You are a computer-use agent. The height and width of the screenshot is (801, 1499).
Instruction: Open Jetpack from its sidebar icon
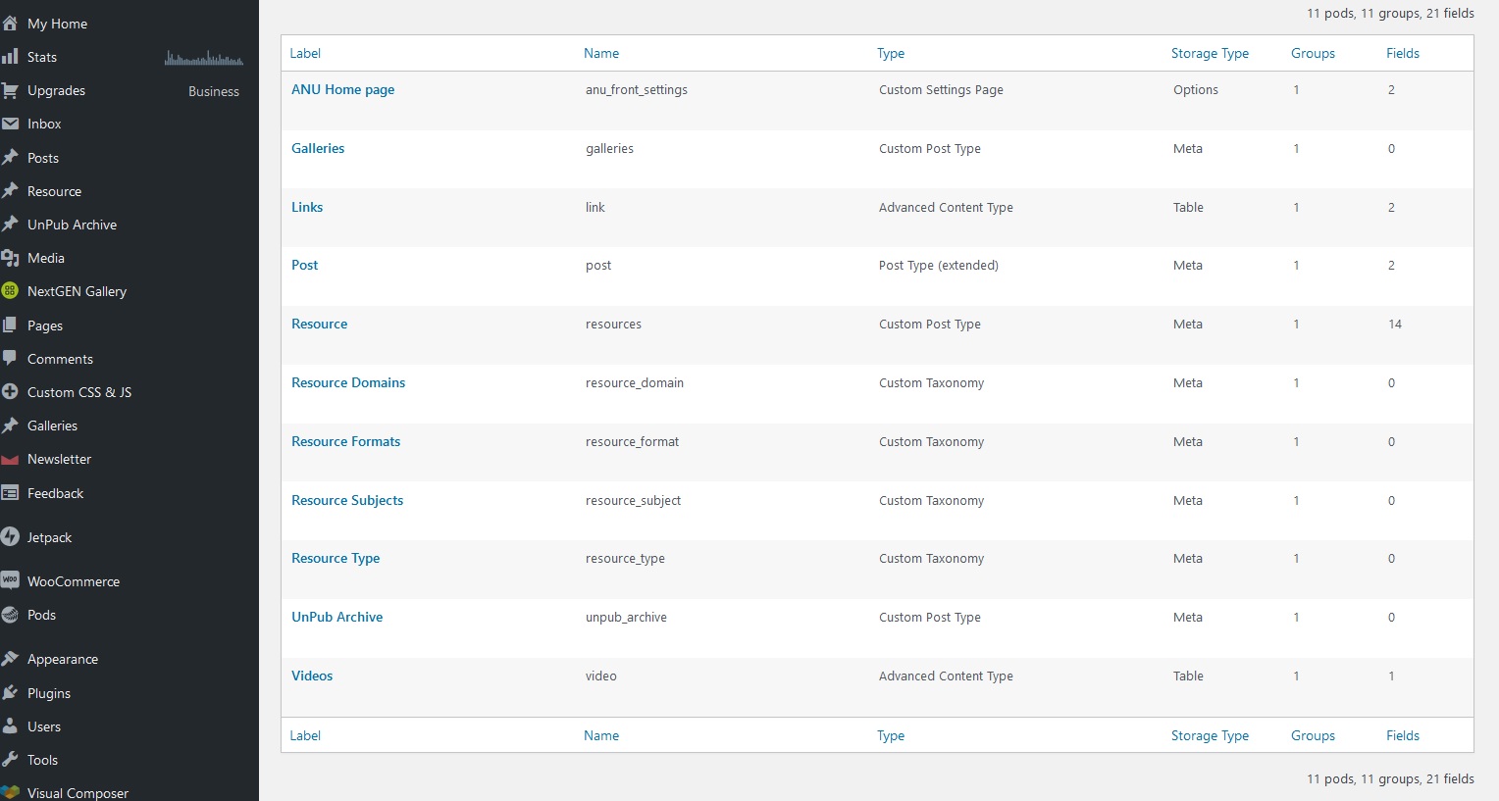[x=11, y=537]
